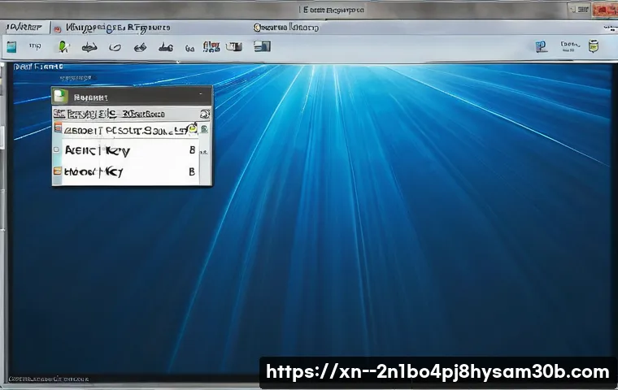The height and width of the screenshot is (390, 618).
Task: Click the red-striped icon in the toolbar
Action: [211, 47]
